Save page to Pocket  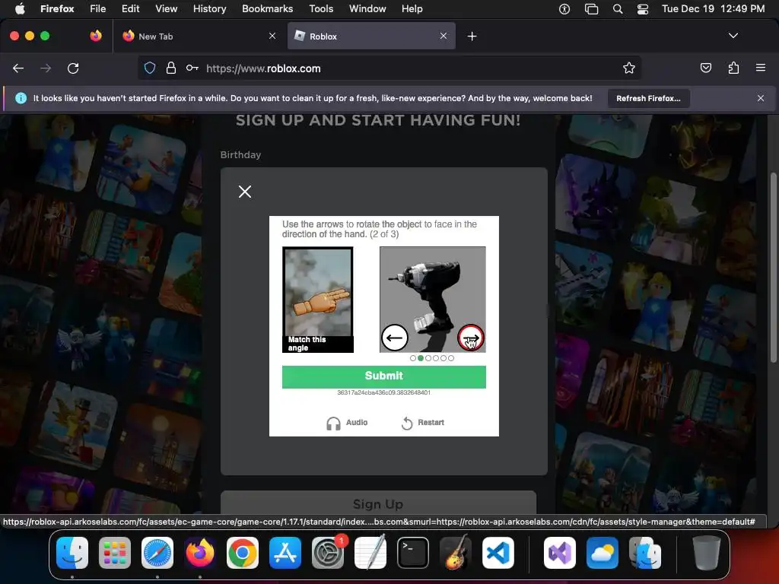[705, 68]
